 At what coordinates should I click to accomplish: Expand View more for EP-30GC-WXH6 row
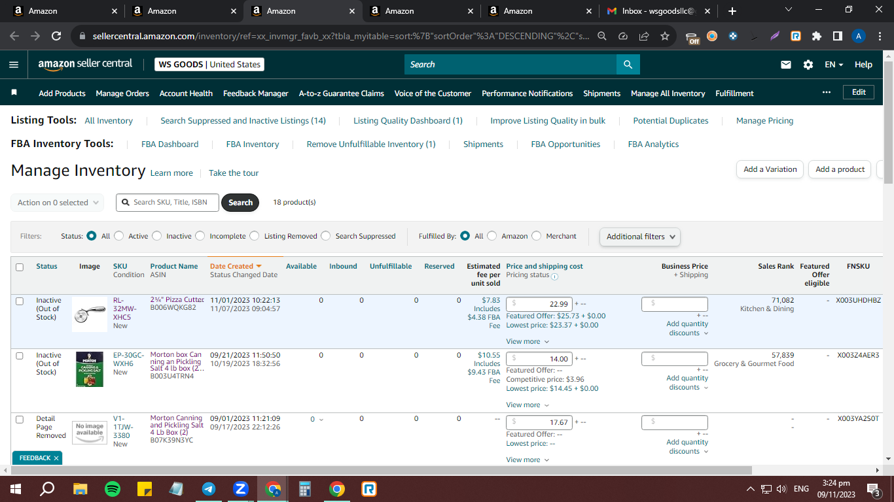(x=527, y=405)
